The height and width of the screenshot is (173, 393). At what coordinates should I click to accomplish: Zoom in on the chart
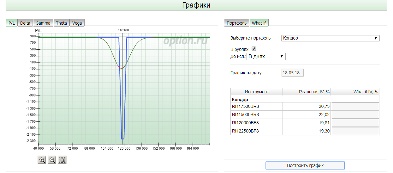point(42,160)
